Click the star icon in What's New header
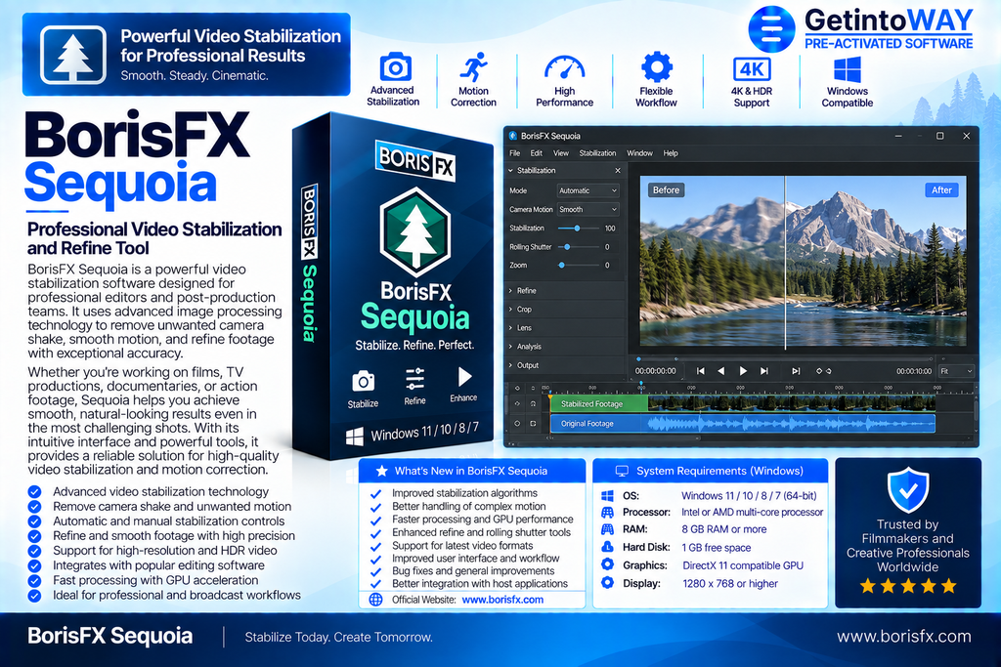Image resolution: width=1001 pixels, height=667 pixels. pos(382,472)
